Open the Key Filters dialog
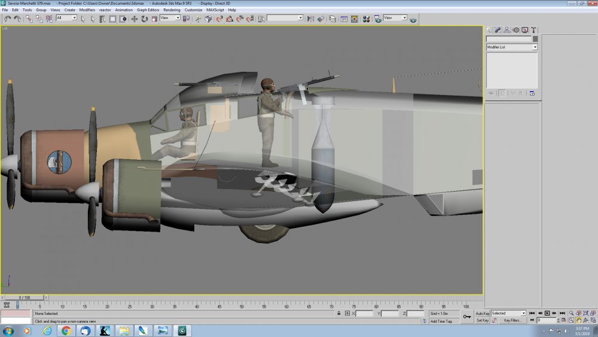 coord(512,321)
